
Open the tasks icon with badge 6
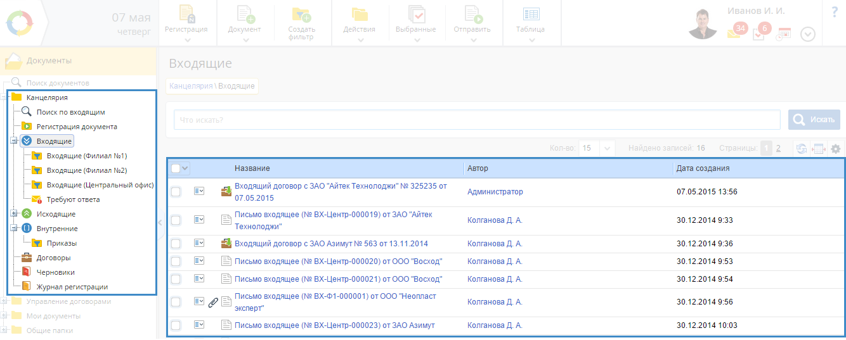pyautogui.click(x=759, y=34)
